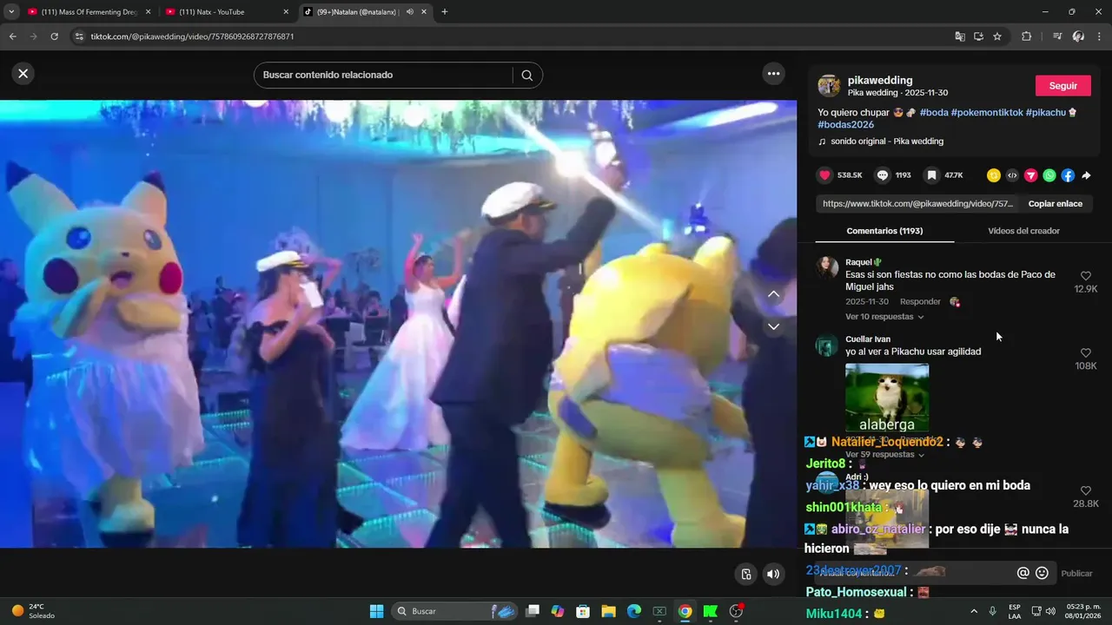Go back in browser history

(x=12, y=36)
